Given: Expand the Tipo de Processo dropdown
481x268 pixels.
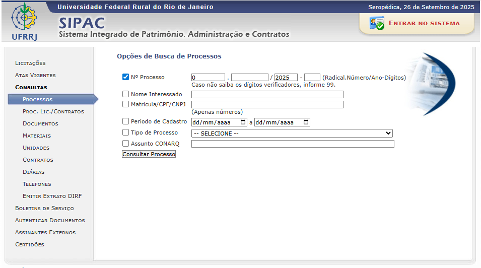Looking at the screenshot, I should tap(292, 133).
